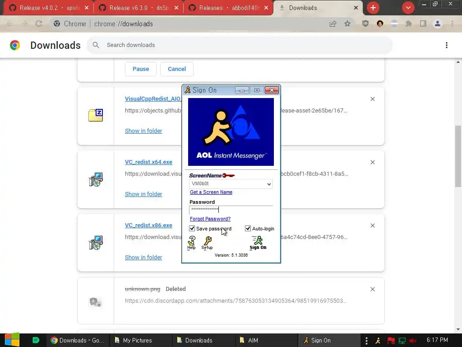Click the red flag tray icon
Screen dimensions: 462x347
coord(391,341)
